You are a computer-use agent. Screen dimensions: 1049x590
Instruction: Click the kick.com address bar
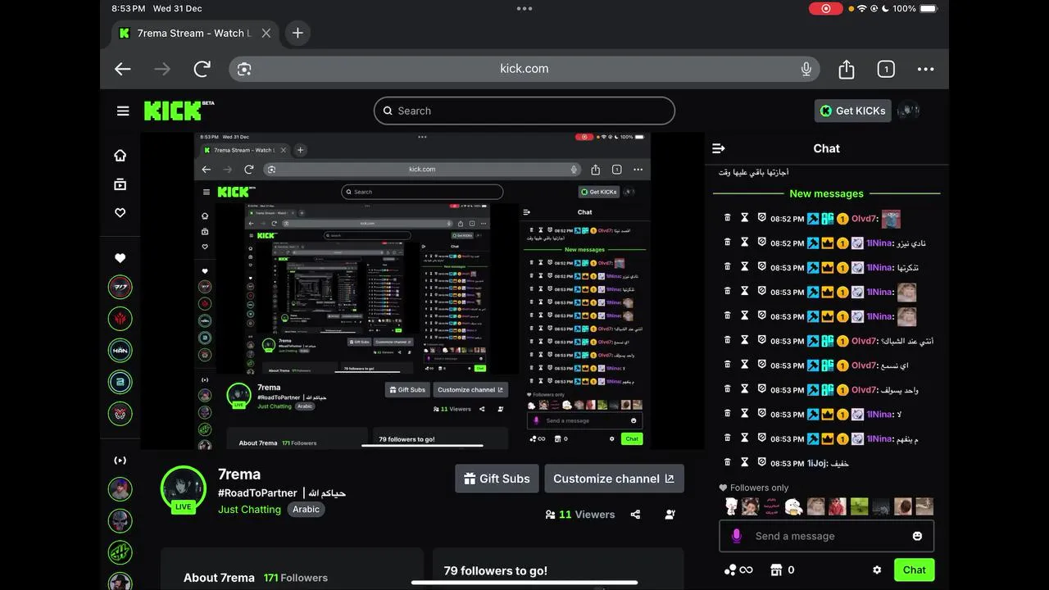pyautogui.click(x=524, y=69)
